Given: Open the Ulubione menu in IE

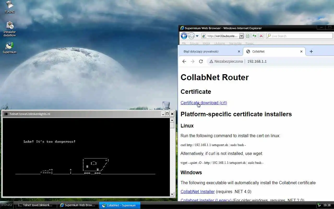Looking at the screenshot, I should pyautogui.click(x=219, y=43).
